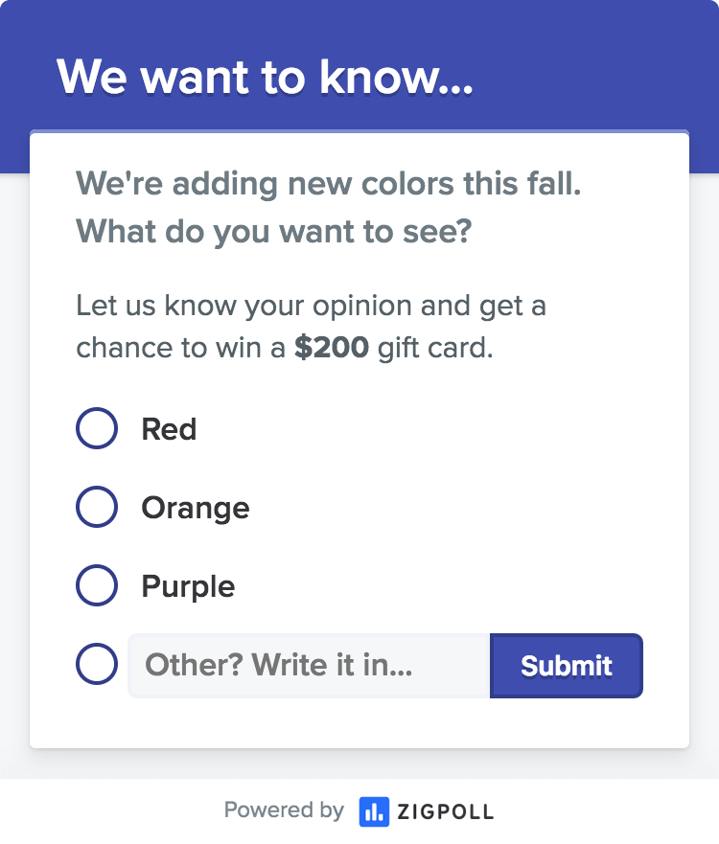Click the bold $200 amount text
The height and width of the screenshot is (844, 719).
pos(332,348)
